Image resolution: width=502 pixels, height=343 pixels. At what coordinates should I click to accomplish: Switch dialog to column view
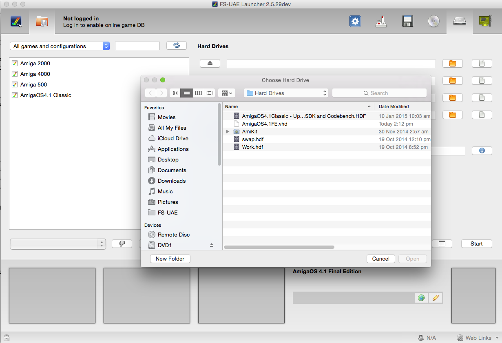tap(199, 93)
